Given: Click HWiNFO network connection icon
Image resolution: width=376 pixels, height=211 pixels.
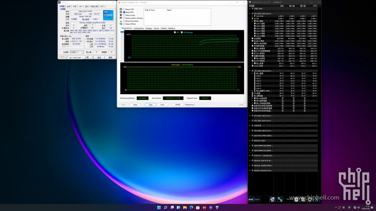Looking at the screenshot, I should point(280,199).
